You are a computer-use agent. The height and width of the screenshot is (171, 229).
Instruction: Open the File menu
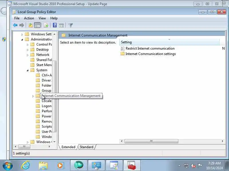pyautogui.click(x=17, y=18)
